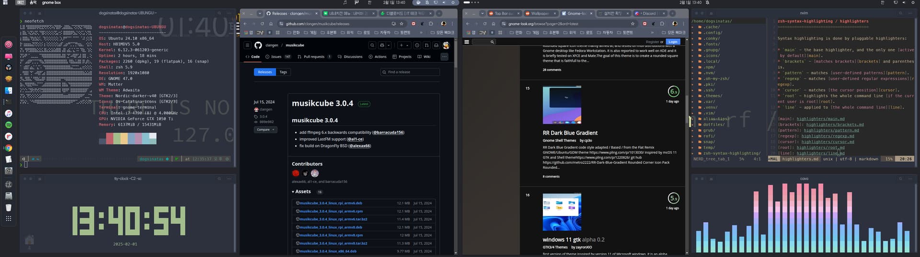This screenshot has height=257, width=920.
Task: Open the Compare dropdown button
Action: pyautogui.click(x=265, y=129)
